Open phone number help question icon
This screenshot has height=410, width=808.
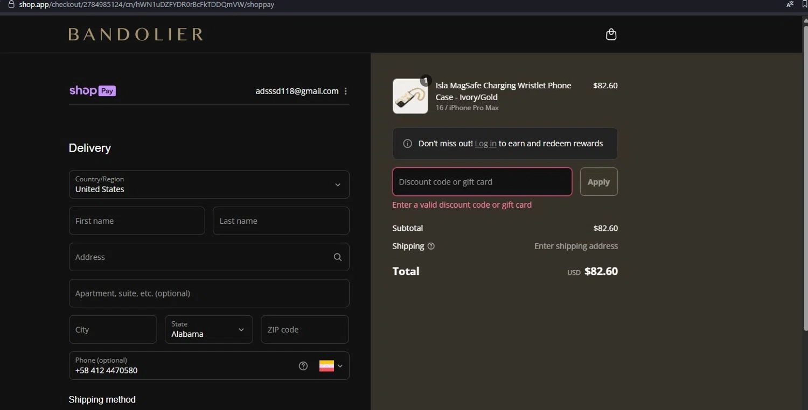coord(303,366)
